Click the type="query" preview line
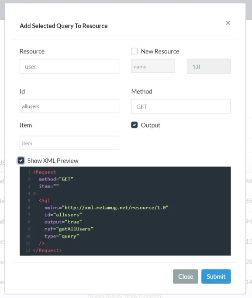The image size is (252, 298). coord(62,236)
